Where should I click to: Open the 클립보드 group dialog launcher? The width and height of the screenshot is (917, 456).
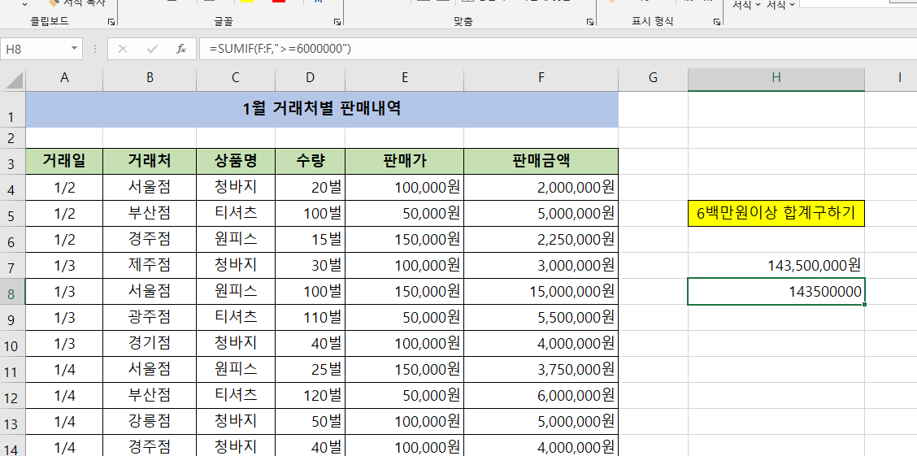111,22
